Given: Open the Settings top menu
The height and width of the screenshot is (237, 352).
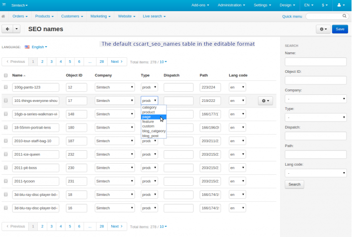Looking at the screenshot, I should pos(262,5).
